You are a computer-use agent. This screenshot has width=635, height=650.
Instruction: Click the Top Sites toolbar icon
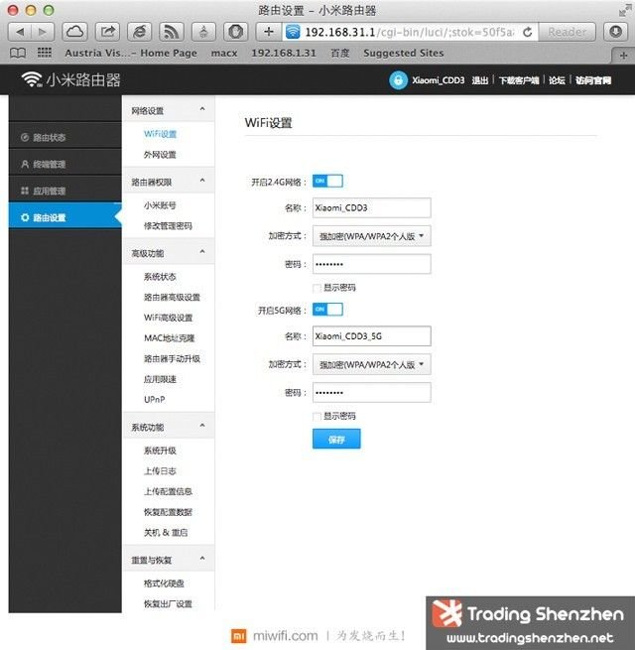click(x=203, y=32)
